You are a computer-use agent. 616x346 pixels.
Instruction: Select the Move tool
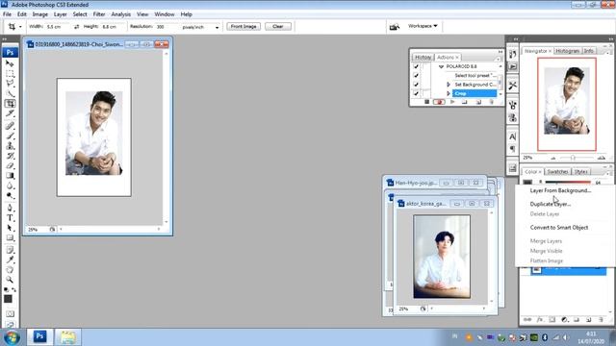pyautogui.click(x=10, y=63)
